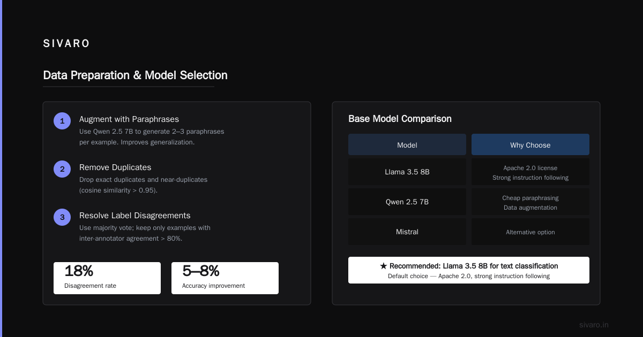Click the Augment with Paraphrases heading
This screenshot has width=643, height=337.
[129, 119]
